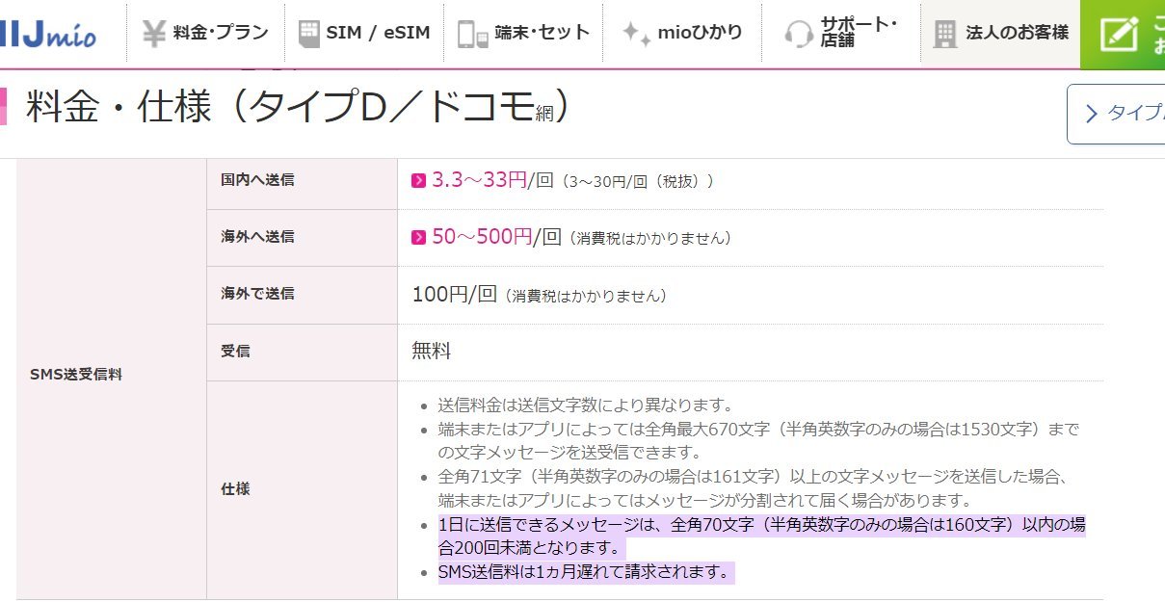Image resolution: width=1165 pixels, height=602 pixels.
Task: Click bullet starting 全角71文字
Action: [756, 488]
